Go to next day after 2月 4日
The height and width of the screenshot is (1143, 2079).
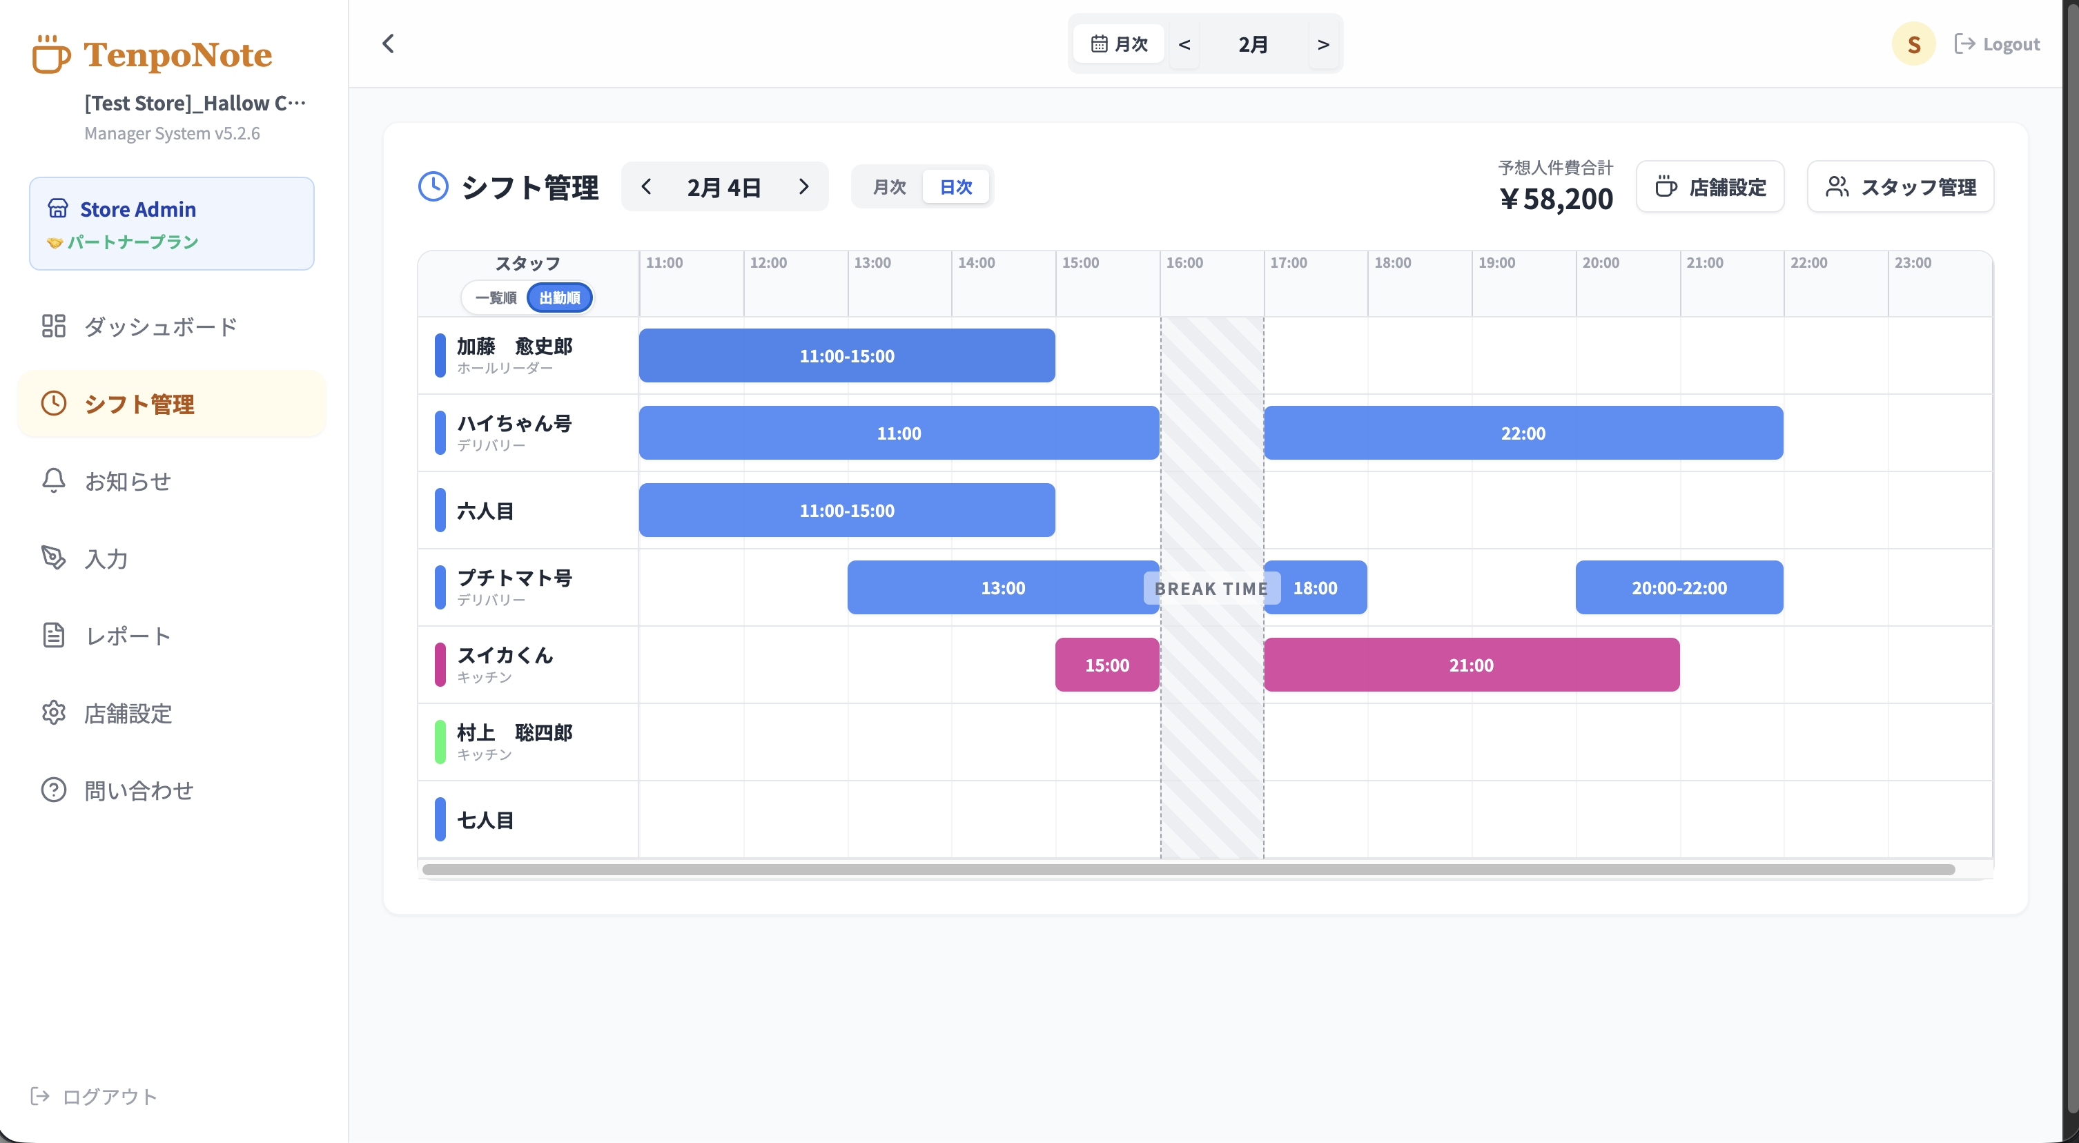(x=803, y=186)
